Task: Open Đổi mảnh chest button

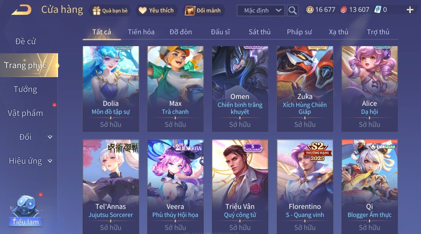Action: coord(204,10)
